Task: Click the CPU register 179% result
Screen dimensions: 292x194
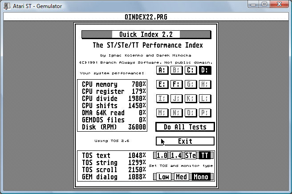Action: 114,91
